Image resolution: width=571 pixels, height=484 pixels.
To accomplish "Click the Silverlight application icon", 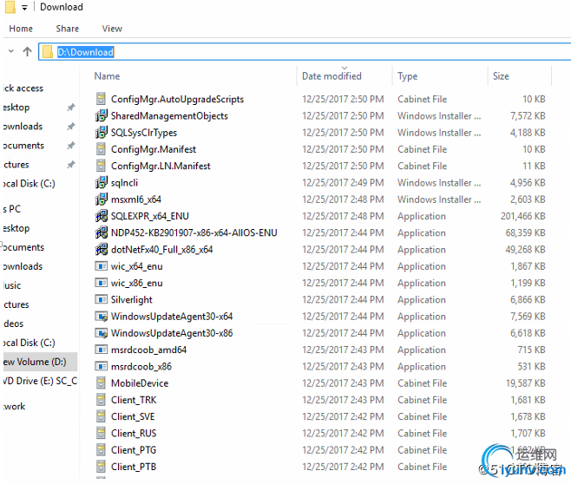I will coord(101,299).
